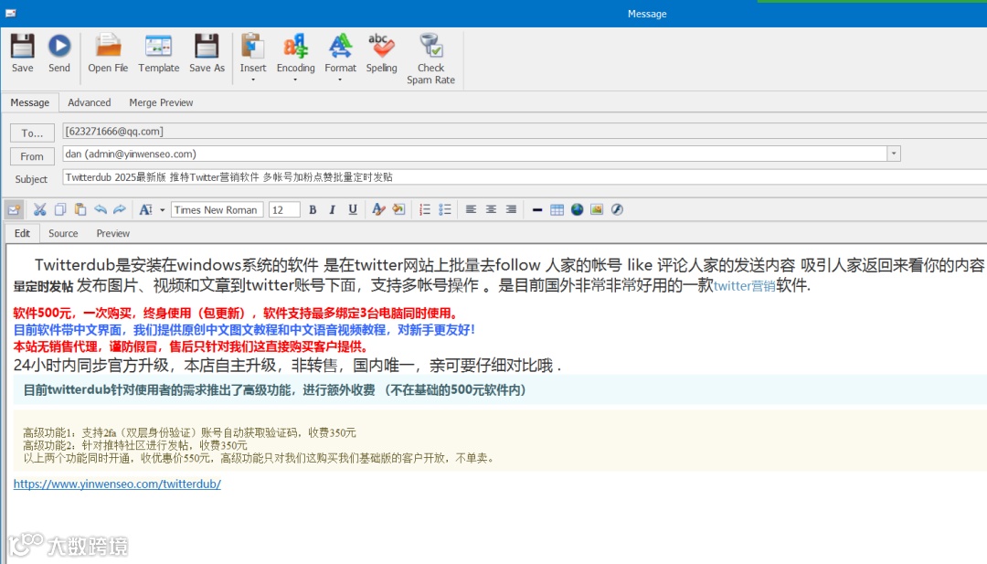Cut selected text with the scissors icon
Viewport: 987px width, 564px height.
(39, 209)
